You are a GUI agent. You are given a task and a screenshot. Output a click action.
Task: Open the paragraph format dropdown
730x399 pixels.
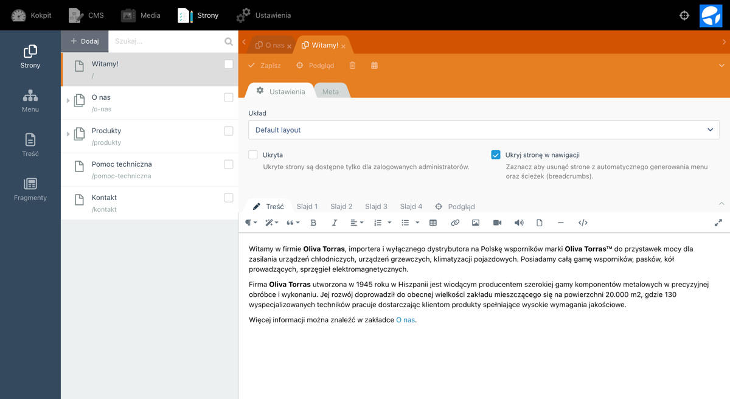(x=251, y=223)
